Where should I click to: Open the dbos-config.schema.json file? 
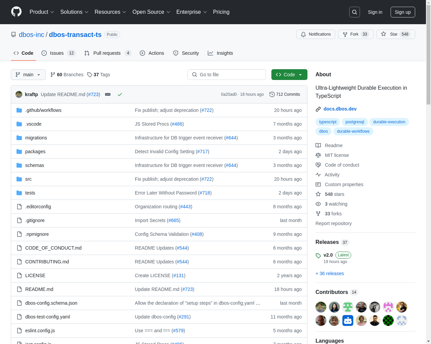pos(51,303)
